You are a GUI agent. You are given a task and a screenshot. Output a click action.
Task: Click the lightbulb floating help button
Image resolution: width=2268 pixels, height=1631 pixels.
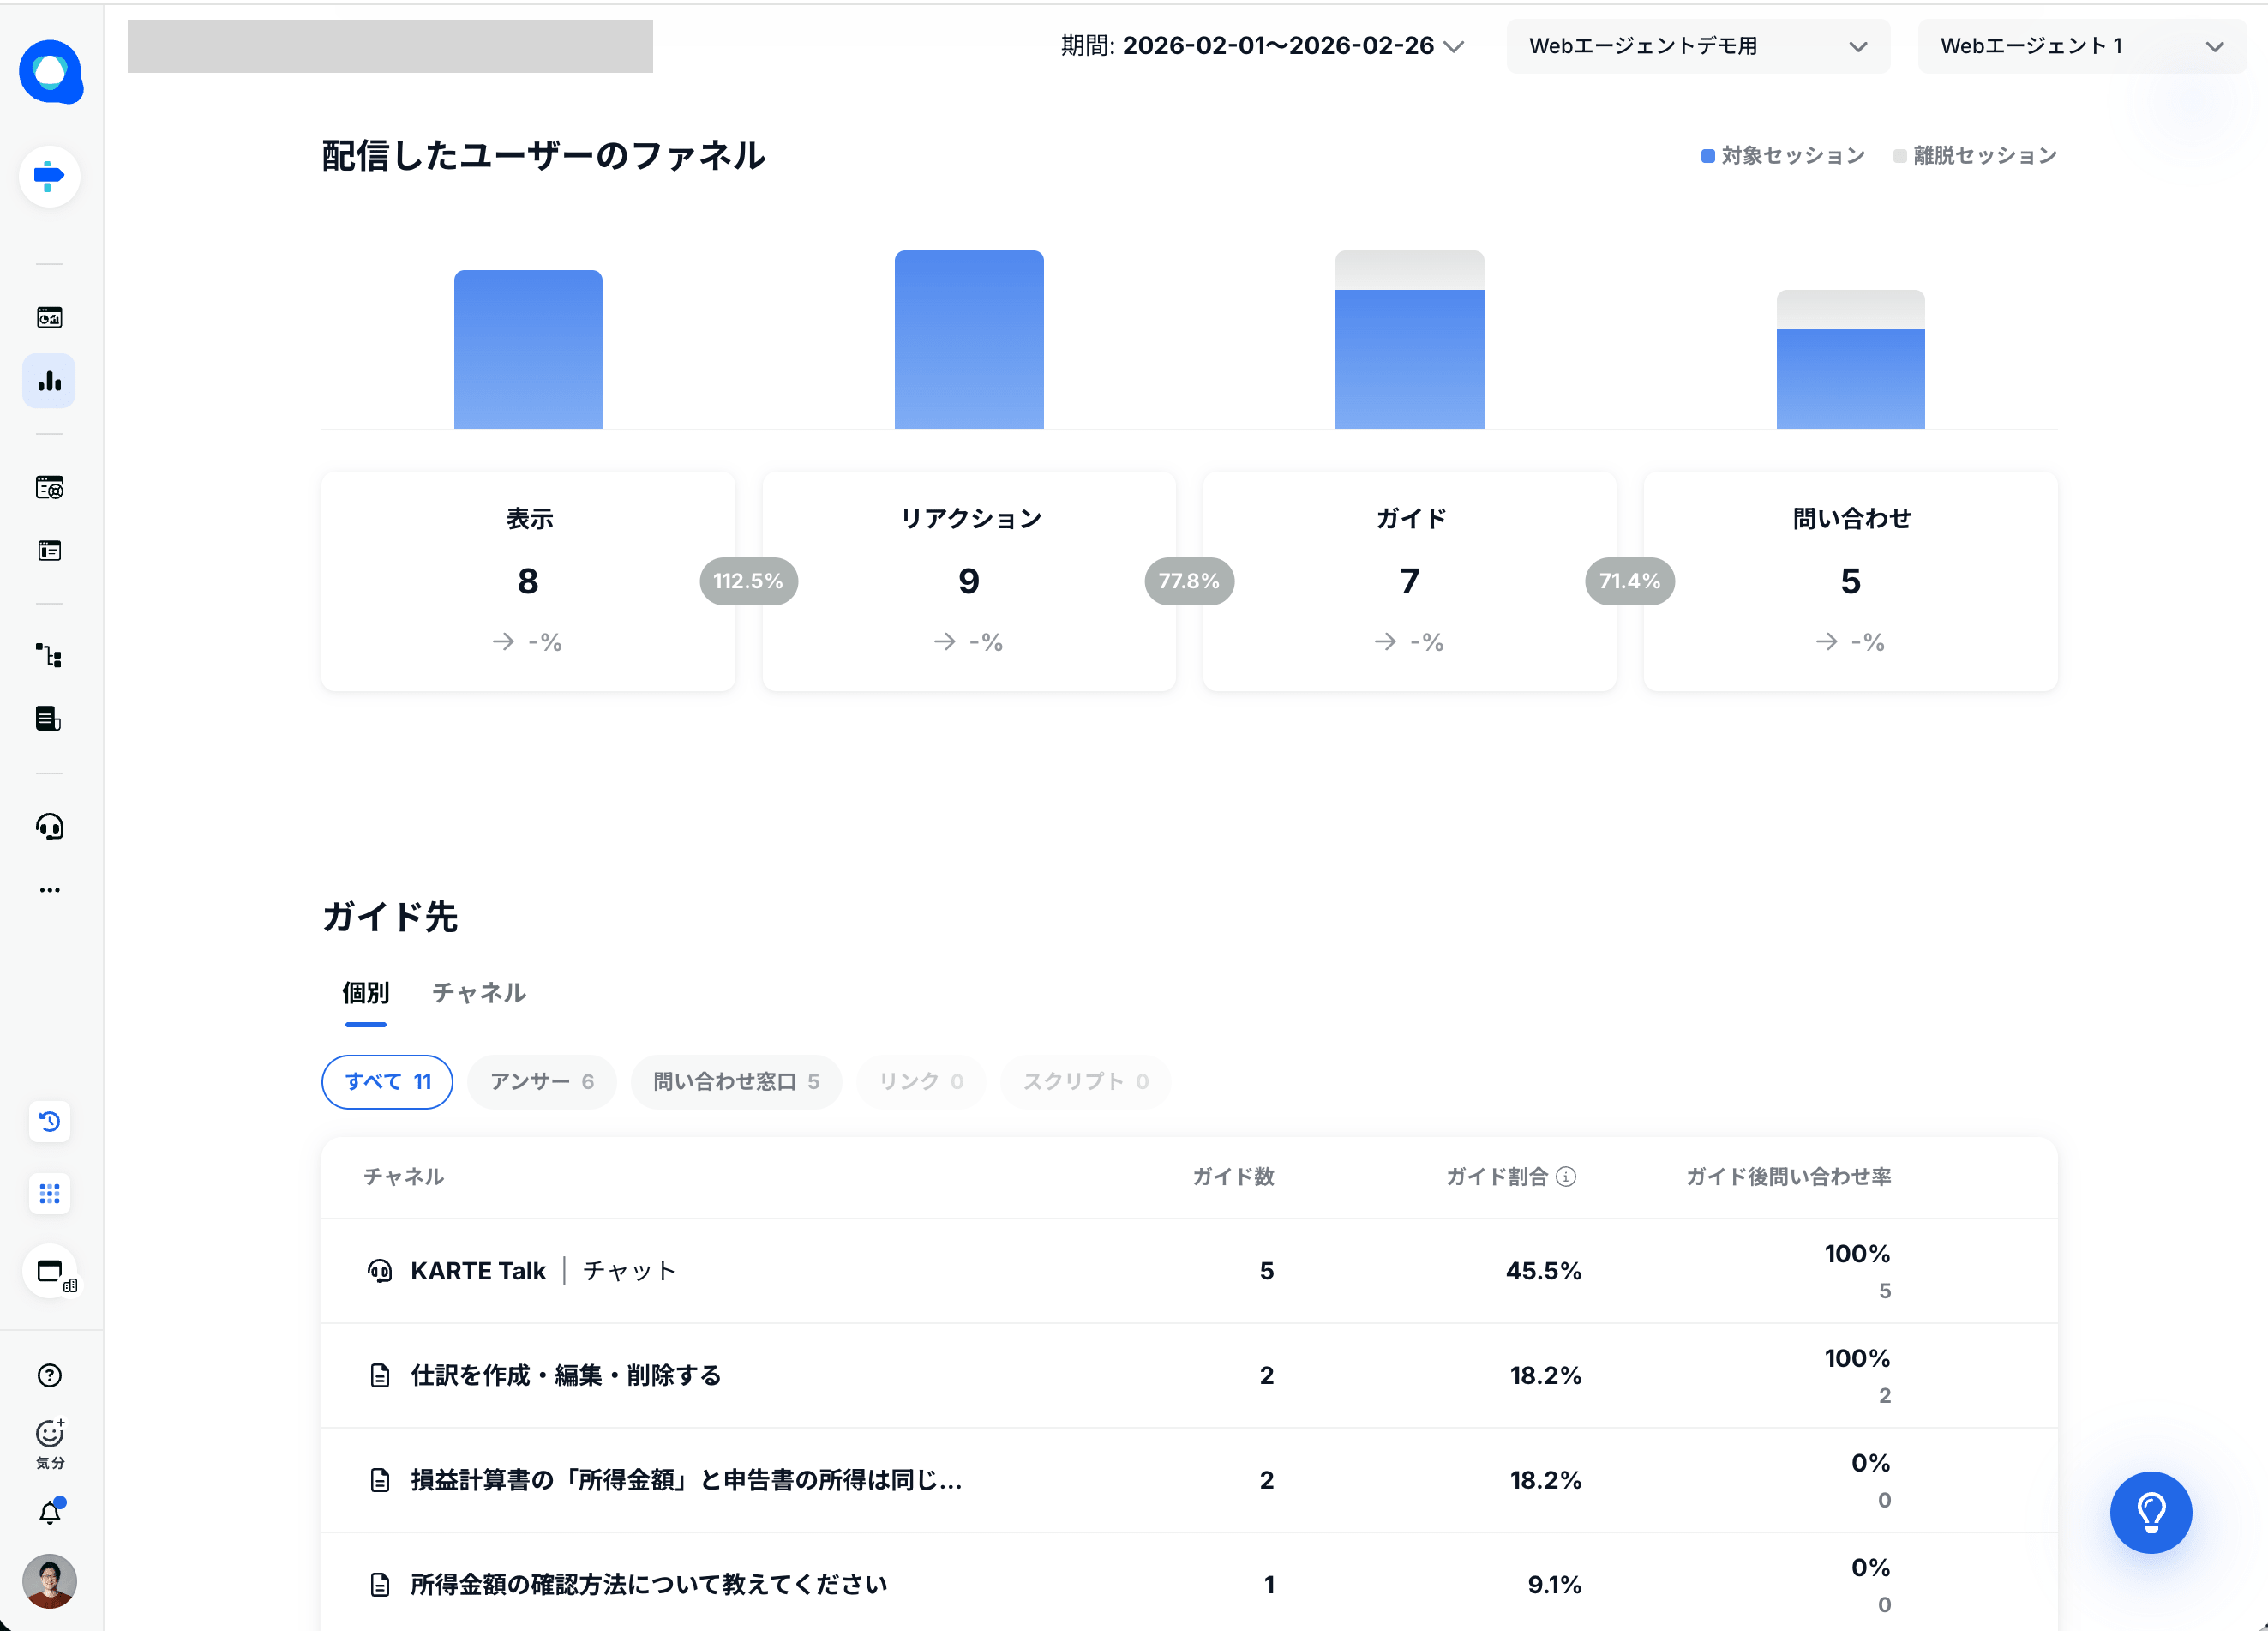pos(2150,1512)
